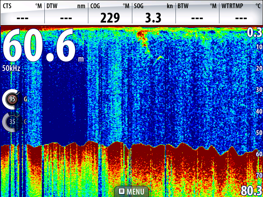Select the color dial showing 35
The height and width of the screenshot is (197, 263).
[12, 121]
